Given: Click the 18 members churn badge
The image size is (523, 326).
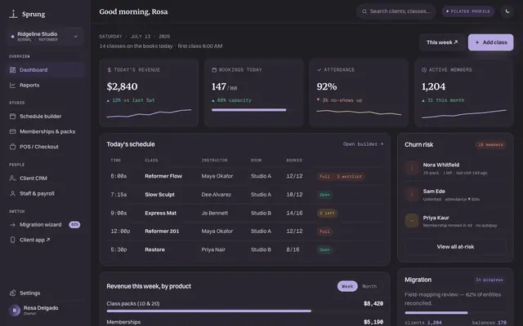Looking at the screenshot, I should (x=490, y=145).
